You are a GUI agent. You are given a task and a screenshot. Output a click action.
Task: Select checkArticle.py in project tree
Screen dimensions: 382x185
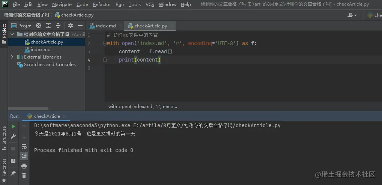47,42
